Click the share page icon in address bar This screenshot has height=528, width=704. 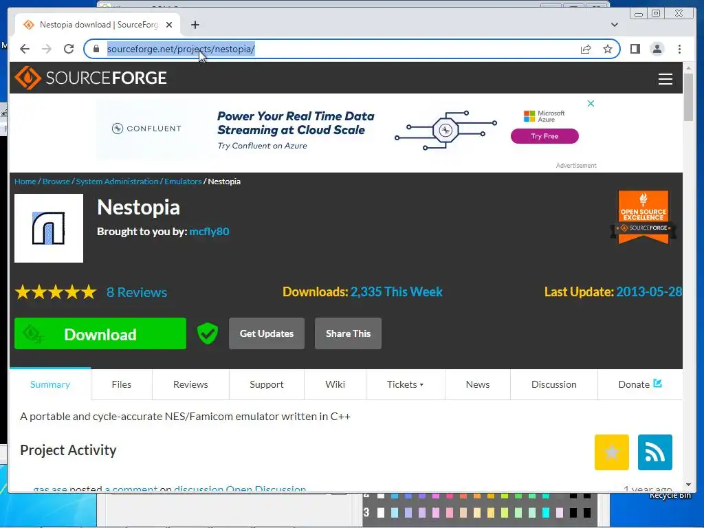coord(586,49)
